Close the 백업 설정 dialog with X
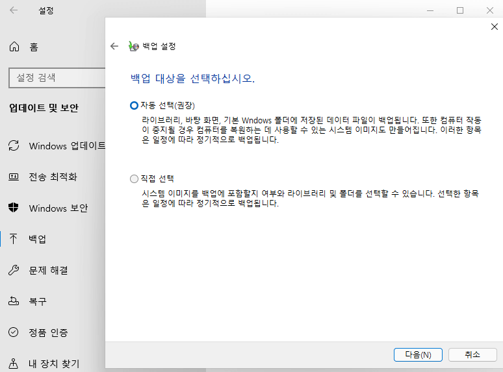 pyautogui.click(x=495, y=27)
